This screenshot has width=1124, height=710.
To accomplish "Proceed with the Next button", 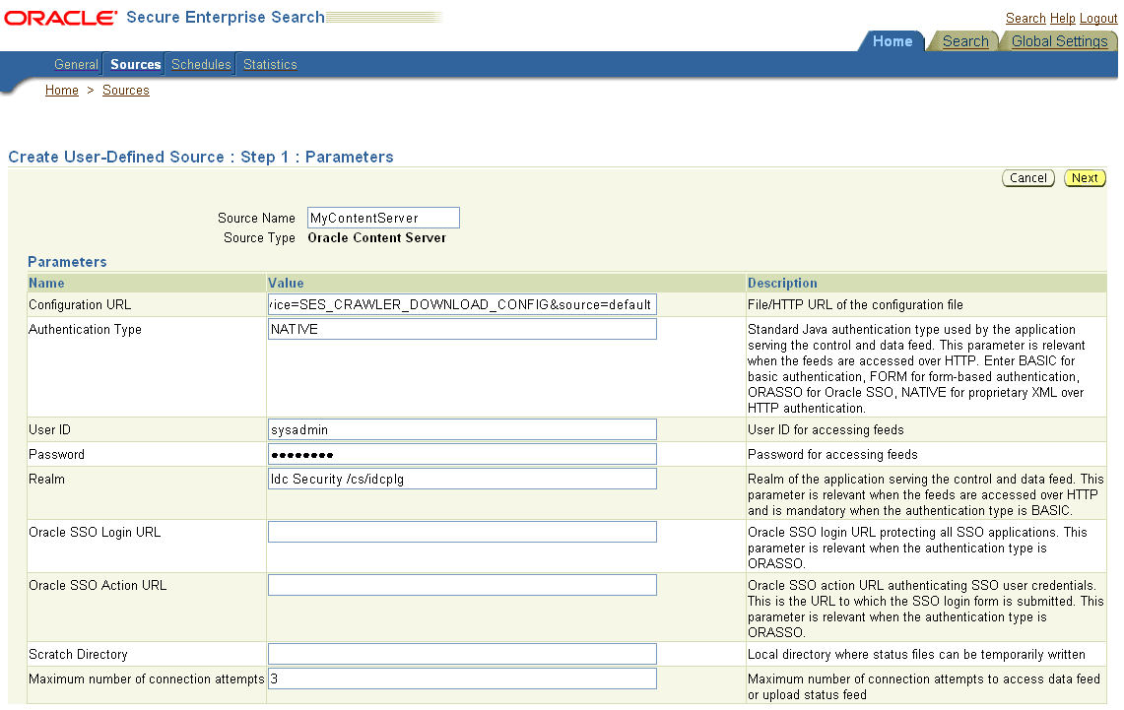I will (x=1084, y=178).
